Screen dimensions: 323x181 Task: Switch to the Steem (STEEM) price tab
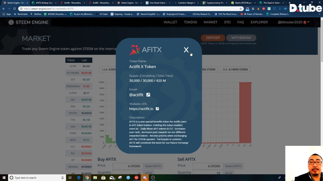pyautogui.click(x=243, y=3)
